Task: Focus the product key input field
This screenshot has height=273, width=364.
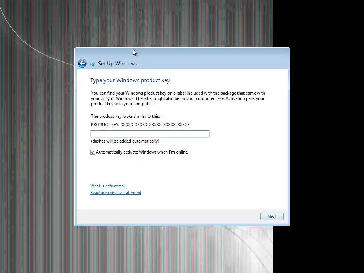Action: pos(150,134)
